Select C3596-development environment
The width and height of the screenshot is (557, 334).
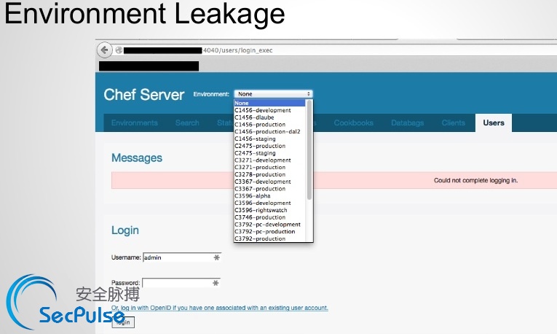pos(269,203)
